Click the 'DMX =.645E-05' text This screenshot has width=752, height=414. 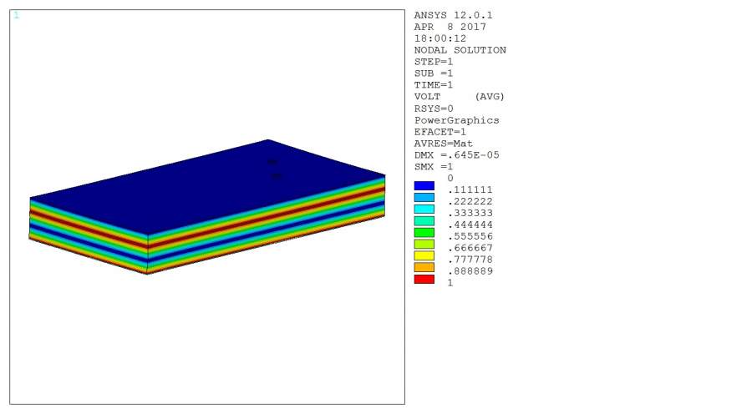pos(456,154)
